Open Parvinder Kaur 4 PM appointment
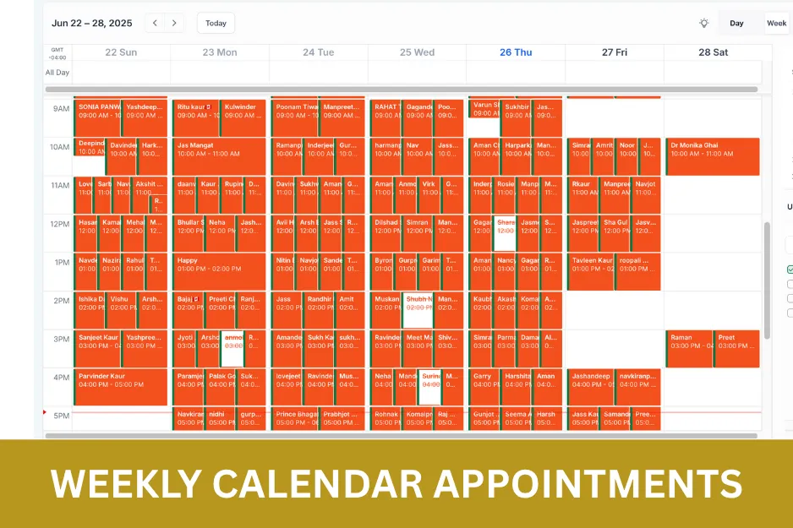The image size is (793, 528). pyautogui.click(x=120, y=387)
